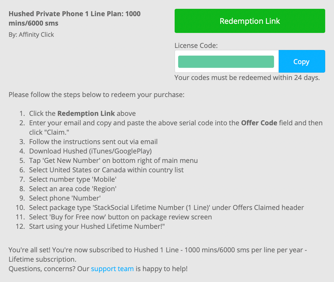Click the "Select an area code 'Region'" step
The height and width of the screenshot is (282, 334).
73,189
